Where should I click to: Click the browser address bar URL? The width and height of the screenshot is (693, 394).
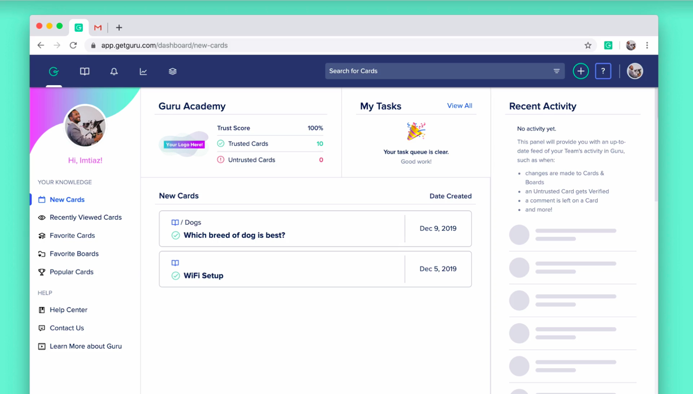tap(164, 45)
